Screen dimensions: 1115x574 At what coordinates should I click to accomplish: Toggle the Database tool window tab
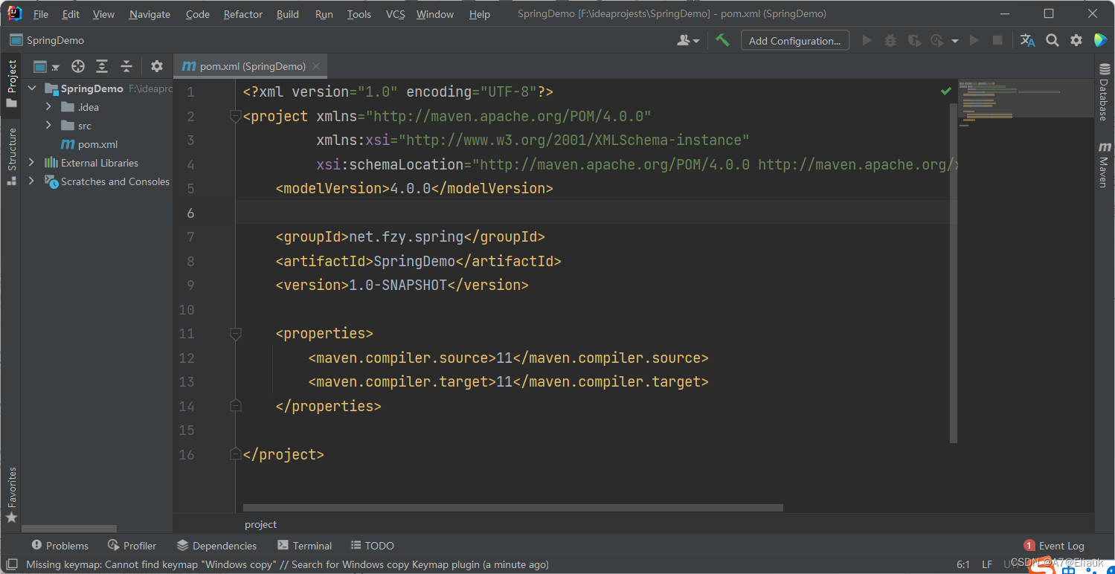click(1104, 94)
